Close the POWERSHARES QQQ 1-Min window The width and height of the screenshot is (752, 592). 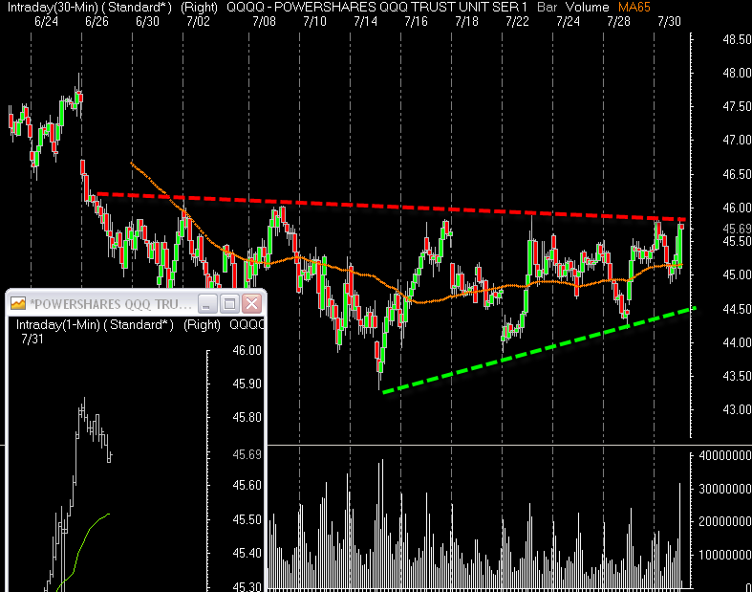pyautogui.click(x=252, y=304)
